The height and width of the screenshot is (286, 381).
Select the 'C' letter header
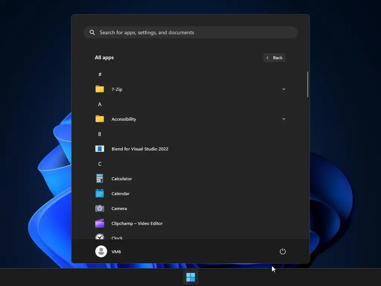[100, 164]
